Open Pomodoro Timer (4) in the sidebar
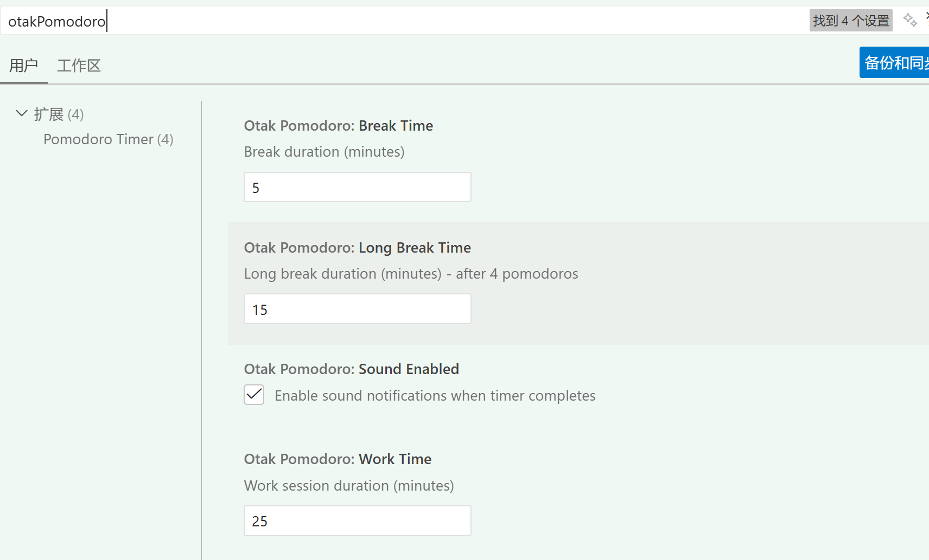The width and height of the screenshot is (929, 560). pyautogui.click(x=108, y=139)
